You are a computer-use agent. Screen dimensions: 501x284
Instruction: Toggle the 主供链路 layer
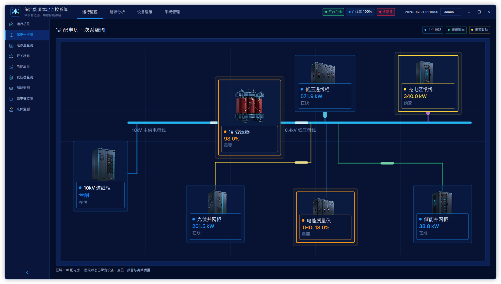coord(433,30)
